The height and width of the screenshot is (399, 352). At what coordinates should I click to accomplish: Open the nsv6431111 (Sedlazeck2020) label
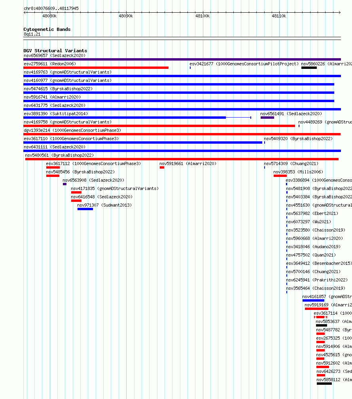(55, 147)
